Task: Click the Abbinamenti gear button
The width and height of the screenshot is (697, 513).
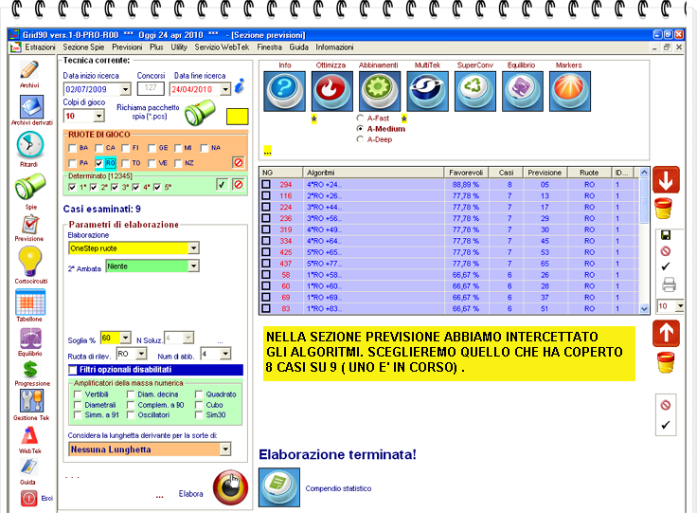Action: (x=380, y=91)
